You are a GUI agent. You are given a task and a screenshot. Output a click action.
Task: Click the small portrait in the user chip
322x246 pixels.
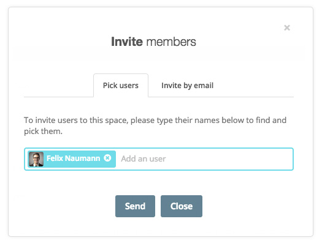click(x=36, y=159)
